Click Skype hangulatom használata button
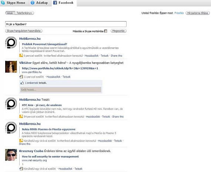 click(x=24, y=31)
